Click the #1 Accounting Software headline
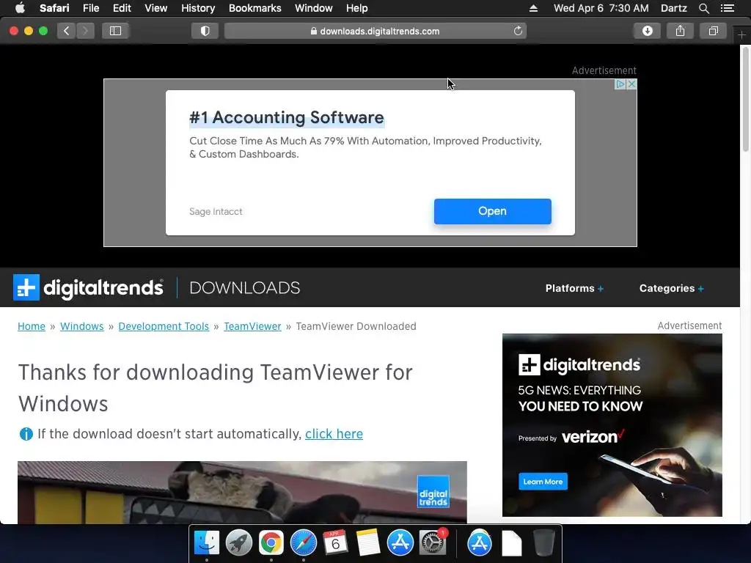This screenshot has width=751, height=563. tap(287, 118)
